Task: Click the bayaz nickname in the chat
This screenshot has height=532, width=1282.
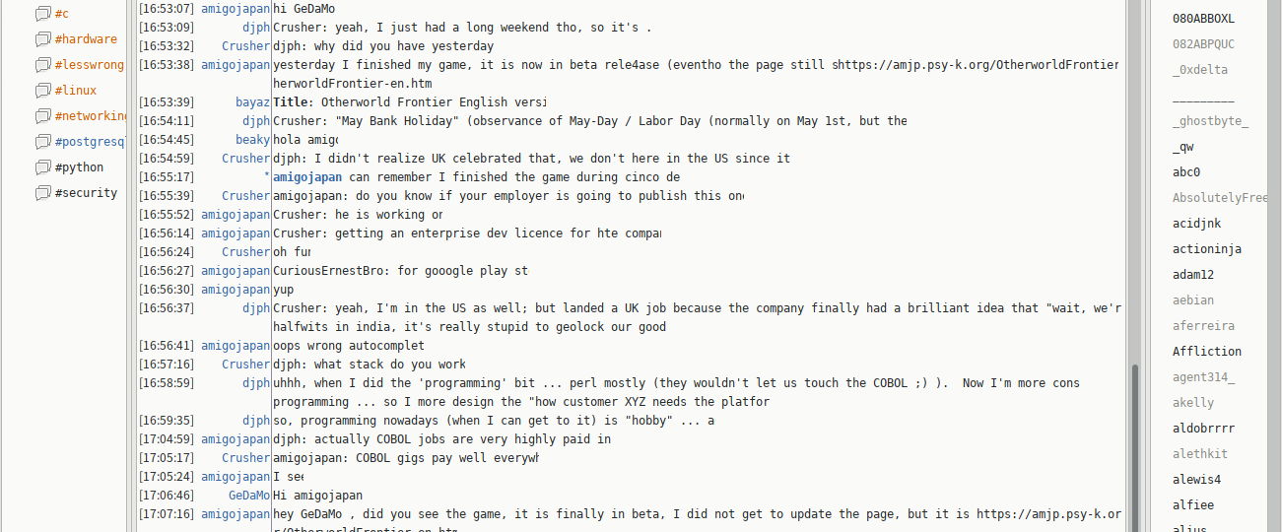Action: pos(252,102)
